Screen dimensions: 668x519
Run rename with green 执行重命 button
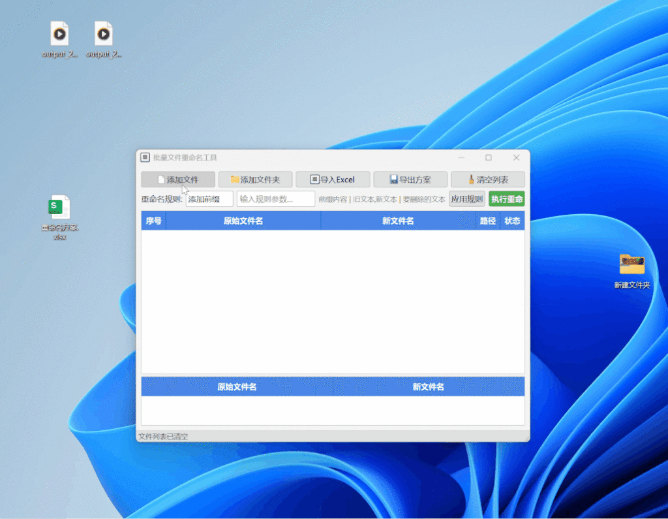pos(506,199)
